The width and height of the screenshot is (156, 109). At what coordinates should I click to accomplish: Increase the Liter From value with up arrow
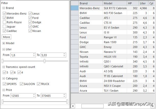tap(34, 54)
